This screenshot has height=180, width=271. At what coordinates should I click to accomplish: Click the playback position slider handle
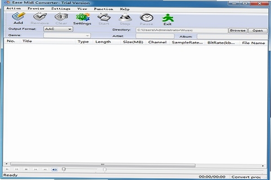[x=104, y=170]
